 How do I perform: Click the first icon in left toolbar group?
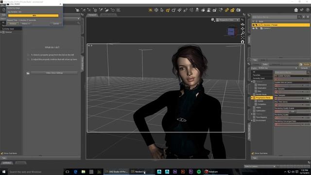coord(77,10)
